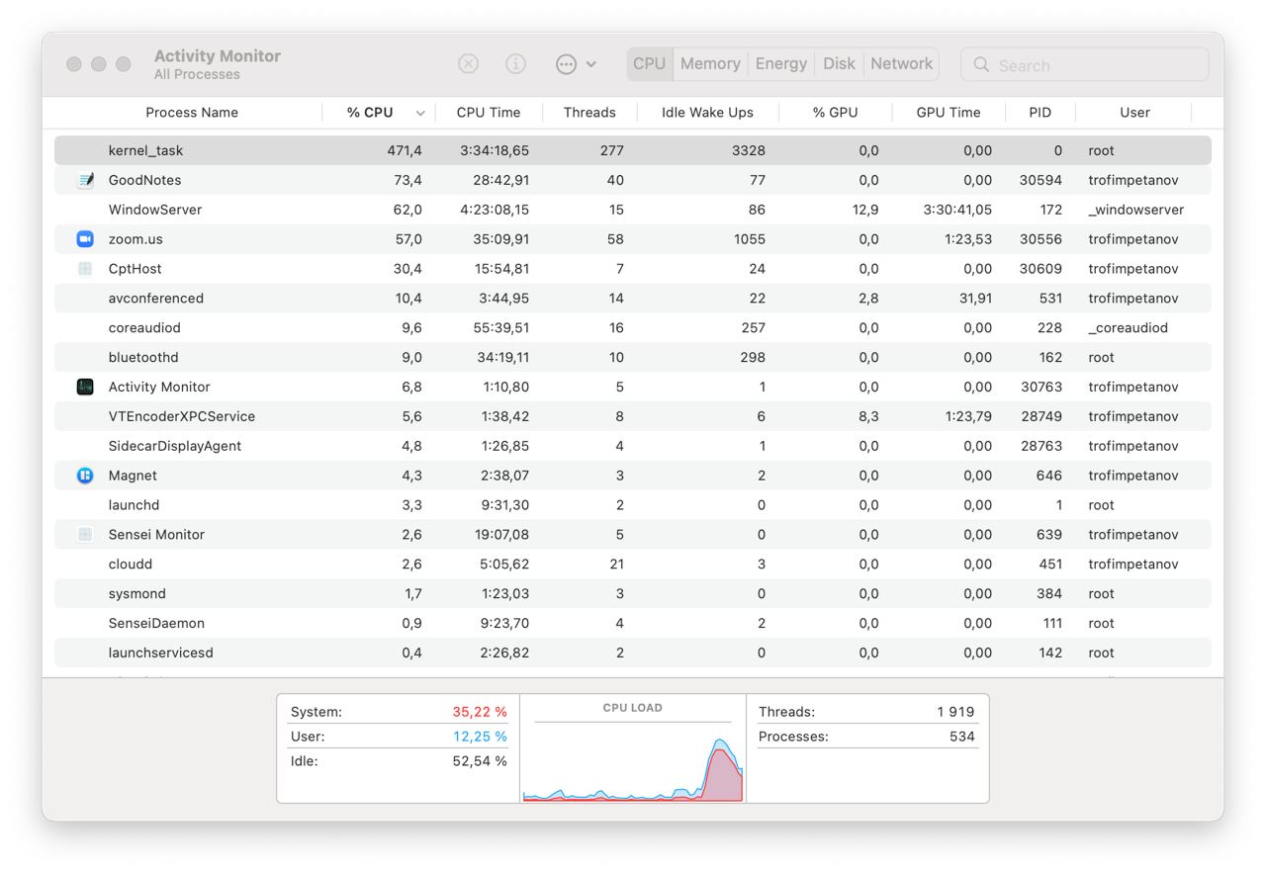Screen dimensions: 1266x873
Task: Sort by PID column header
Action: 1040,113
